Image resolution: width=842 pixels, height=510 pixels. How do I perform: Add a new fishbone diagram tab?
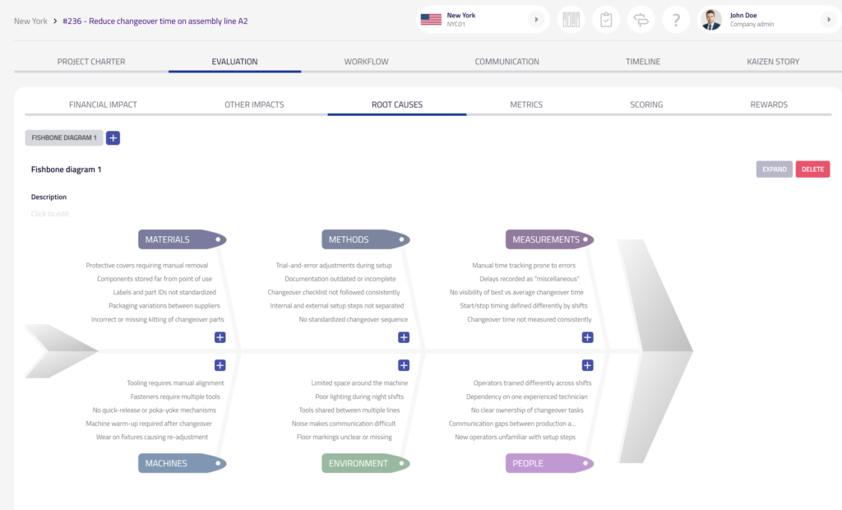113,138
